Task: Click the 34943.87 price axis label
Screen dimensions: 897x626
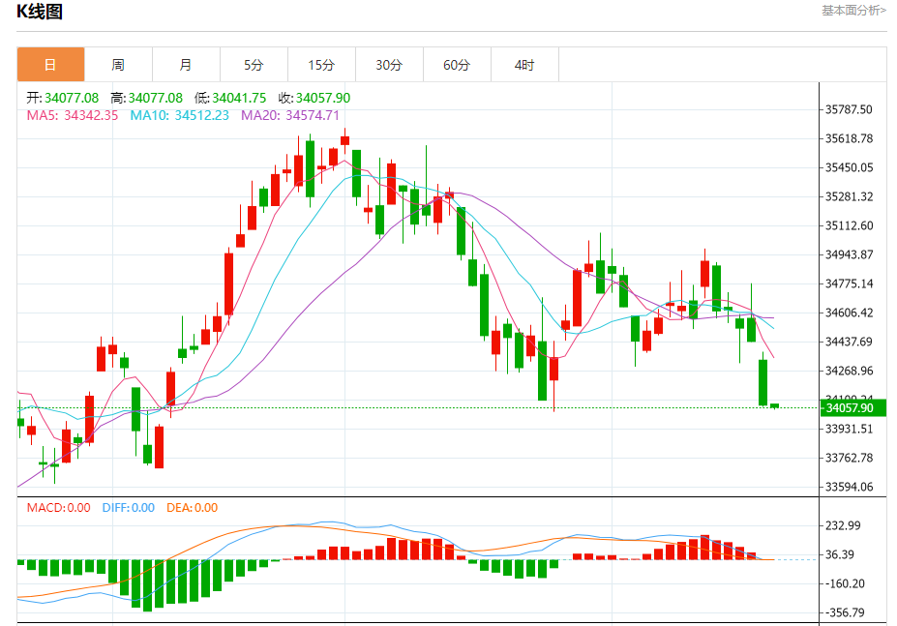Action: pos(849,254)
